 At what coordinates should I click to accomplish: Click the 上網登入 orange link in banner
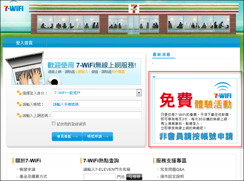coord(81,72)
